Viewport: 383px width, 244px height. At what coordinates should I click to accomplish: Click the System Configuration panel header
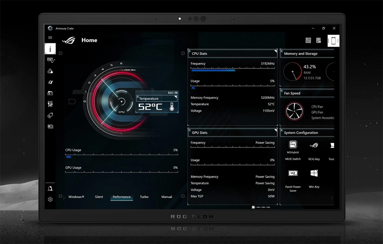307,133
